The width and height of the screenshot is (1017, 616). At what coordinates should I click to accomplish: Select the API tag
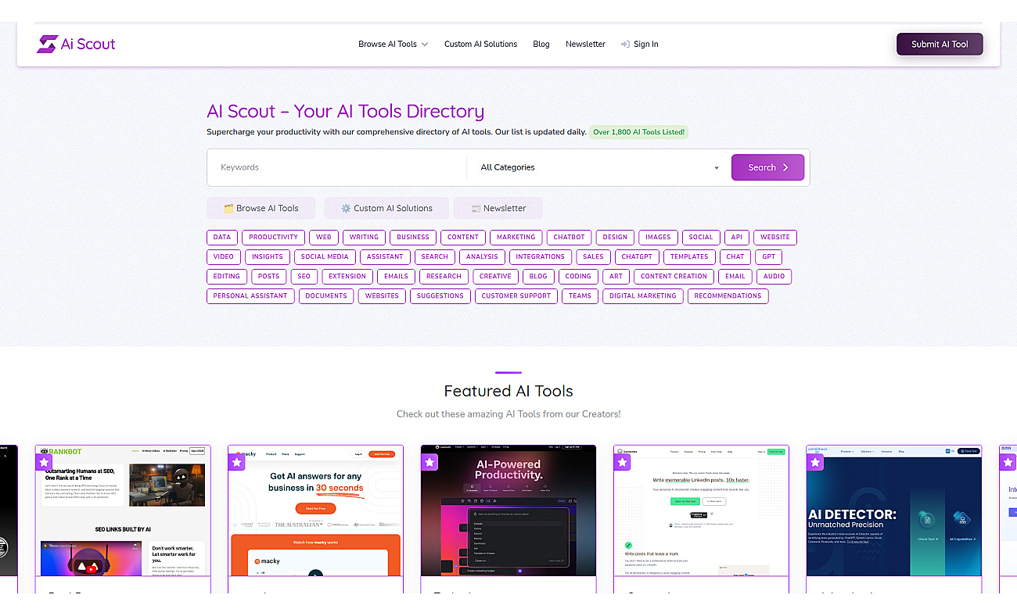coord(737,237)
